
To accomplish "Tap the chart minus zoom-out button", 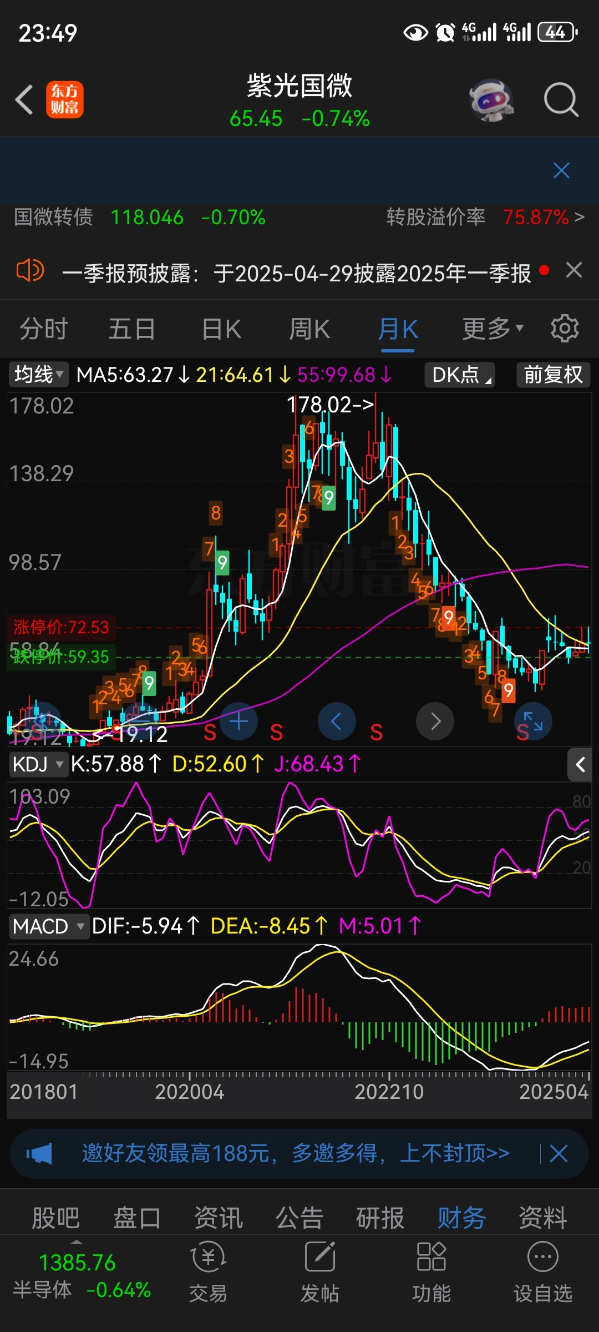I will tap(141, 722).
